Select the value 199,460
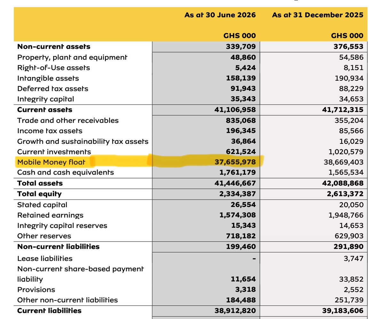 (x=241, y=247)
